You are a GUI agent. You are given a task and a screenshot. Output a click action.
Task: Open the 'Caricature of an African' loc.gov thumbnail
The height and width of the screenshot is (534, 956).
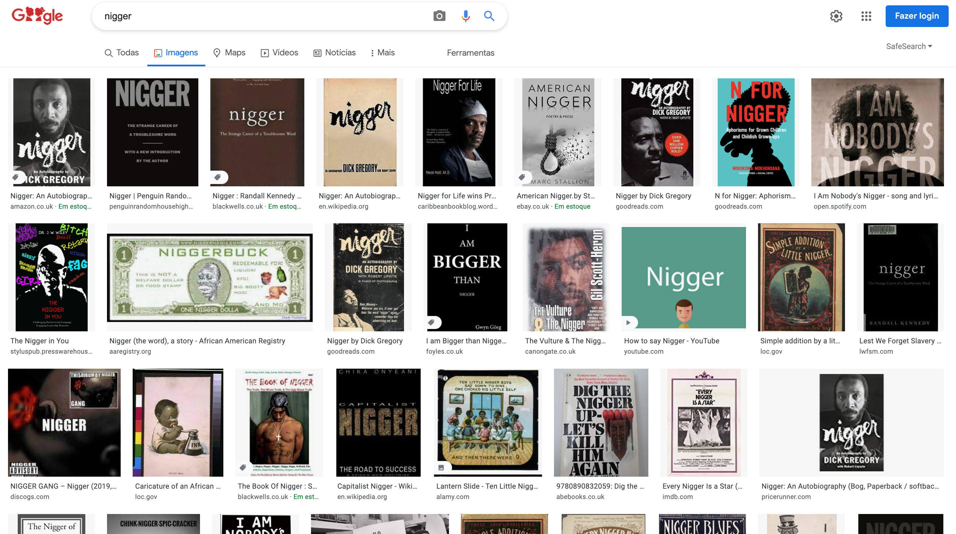(x=178, y=422)
